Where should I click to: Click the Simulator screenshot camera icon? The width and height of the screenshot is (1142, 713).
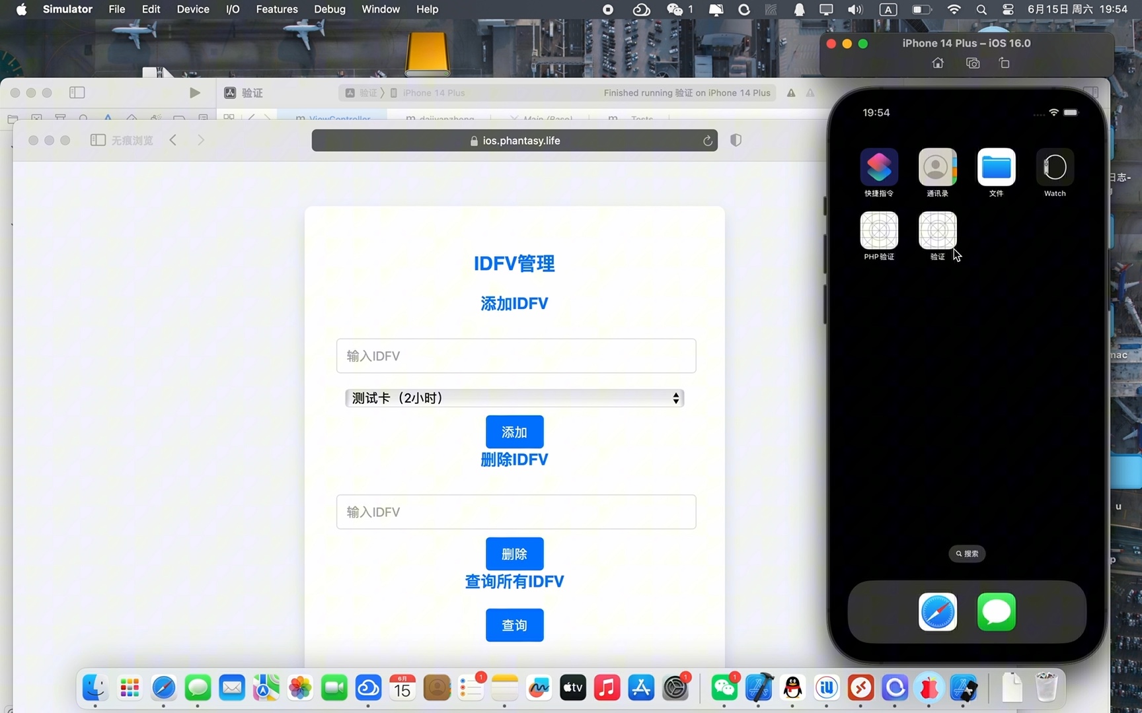973,63
